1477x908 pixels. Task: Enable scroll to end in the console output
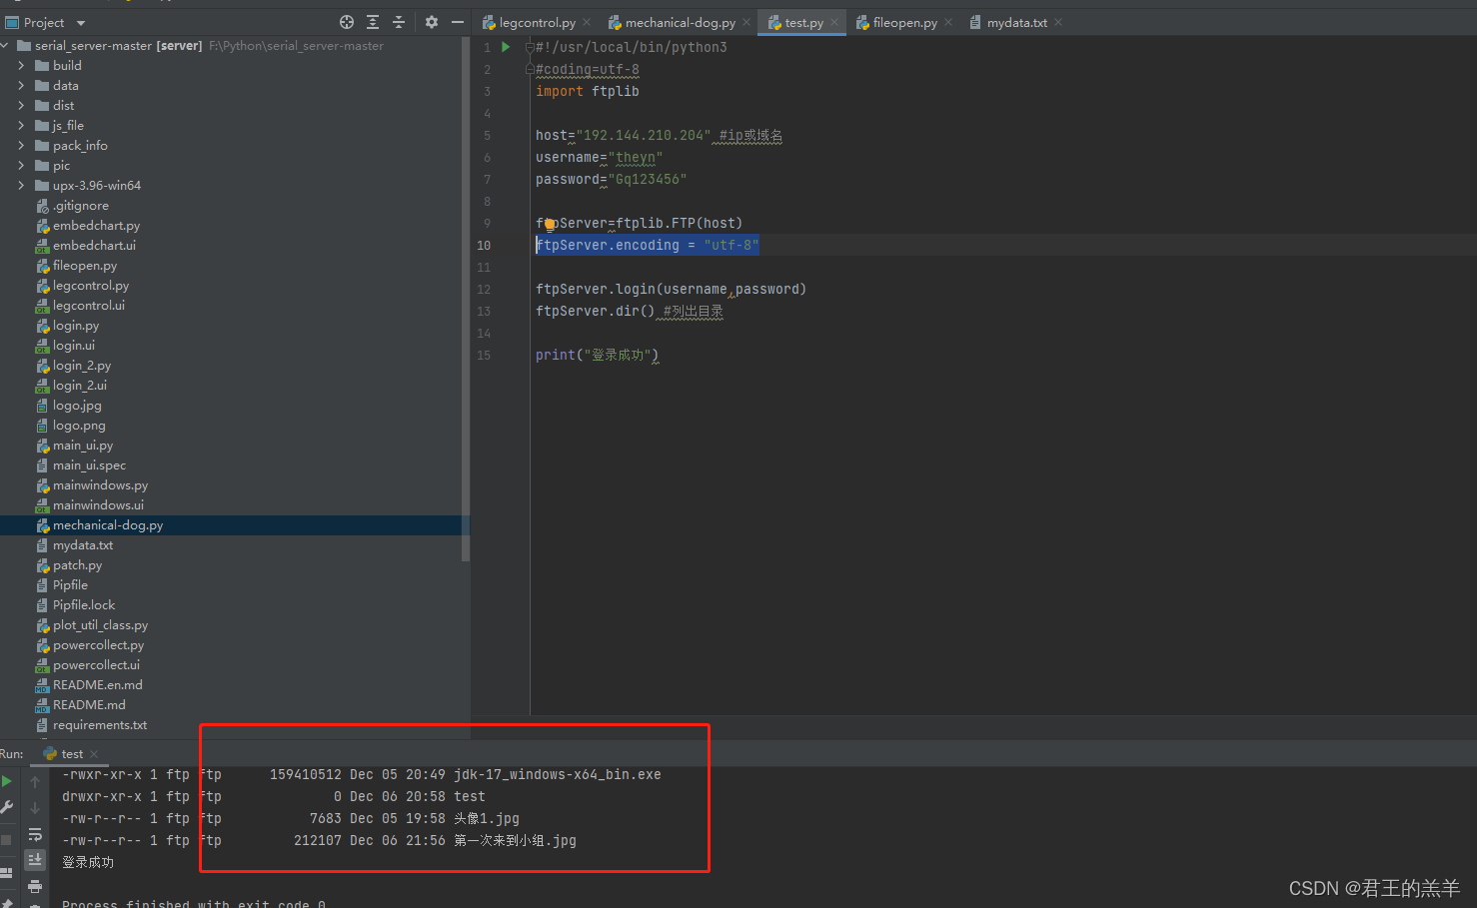point(35,858)
